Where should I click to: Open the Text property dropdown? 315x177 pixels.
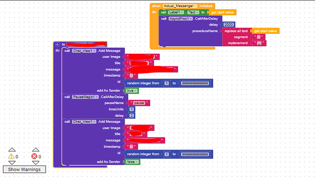[x=193, y=12]
